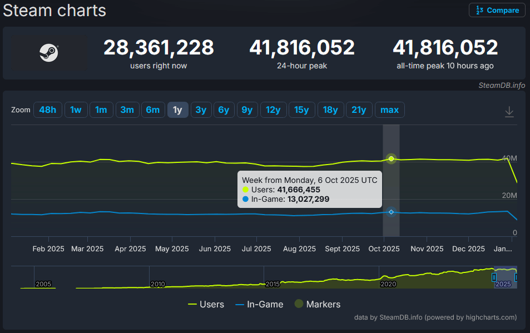Select the 1m zoom button
Screen dimensions: 530x333
click(101, 110)
